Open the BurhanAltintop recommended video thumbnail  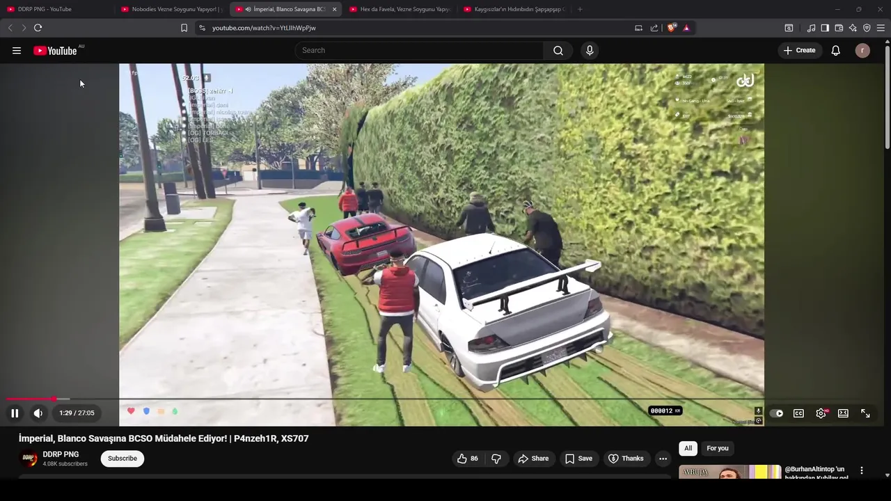pos(730,472)
